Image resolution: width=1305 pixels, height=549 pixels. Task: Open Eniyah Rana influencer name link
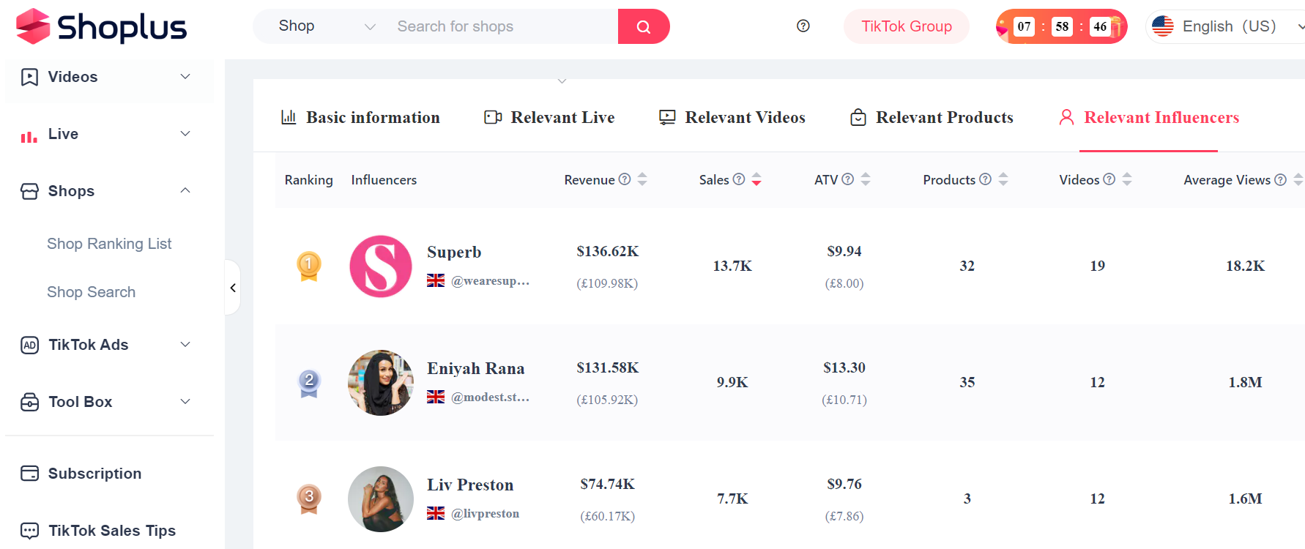(476, 368)
